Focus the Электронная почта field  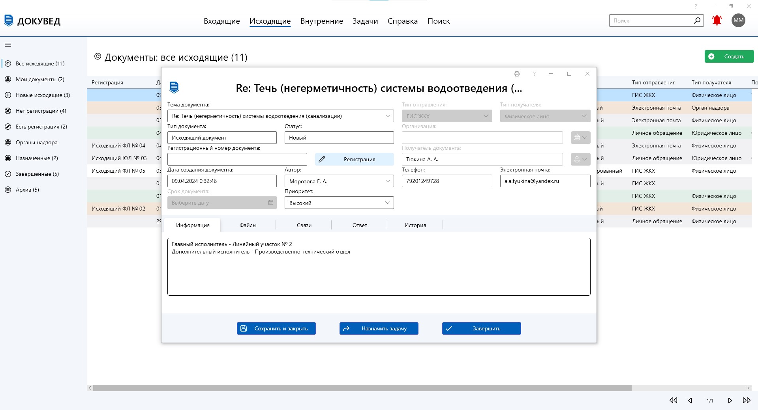tap(545, 181)
